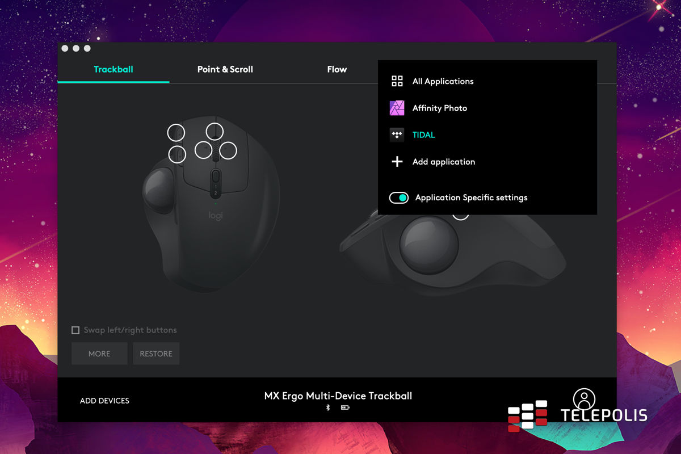Click the plus icon for Add application
Viewport: 681px width, 454px height.
point(397,162)
